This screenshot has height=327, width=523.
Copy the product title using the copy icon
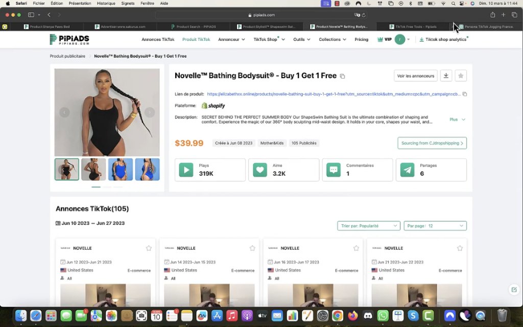click(x=342, y=76)
